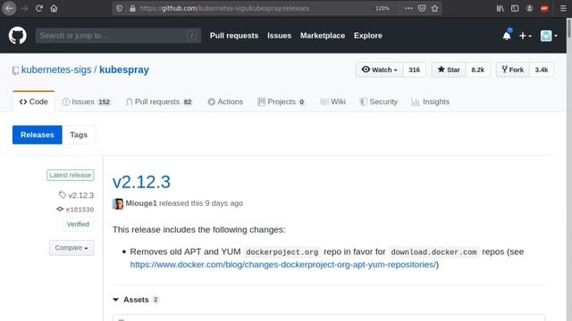Open Marketplace in top navigation
The image size is (572, 321).
coord(323,36)
